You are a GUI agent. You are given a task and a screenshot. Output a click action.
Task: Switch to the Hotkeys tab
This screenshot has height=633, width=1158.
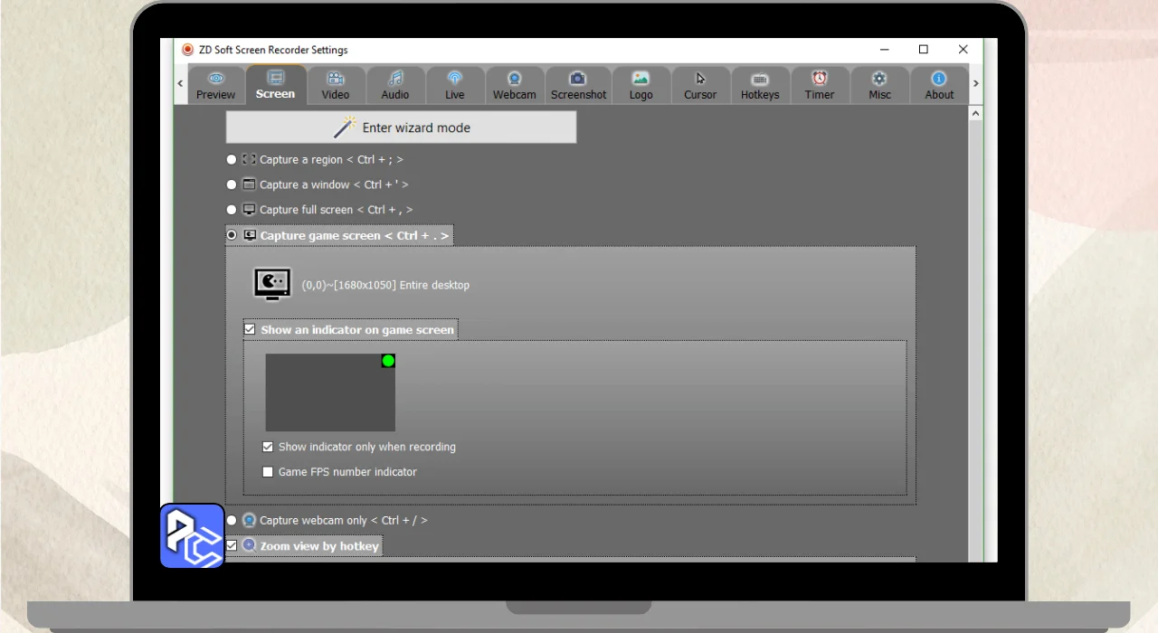(x=760, y=86)
